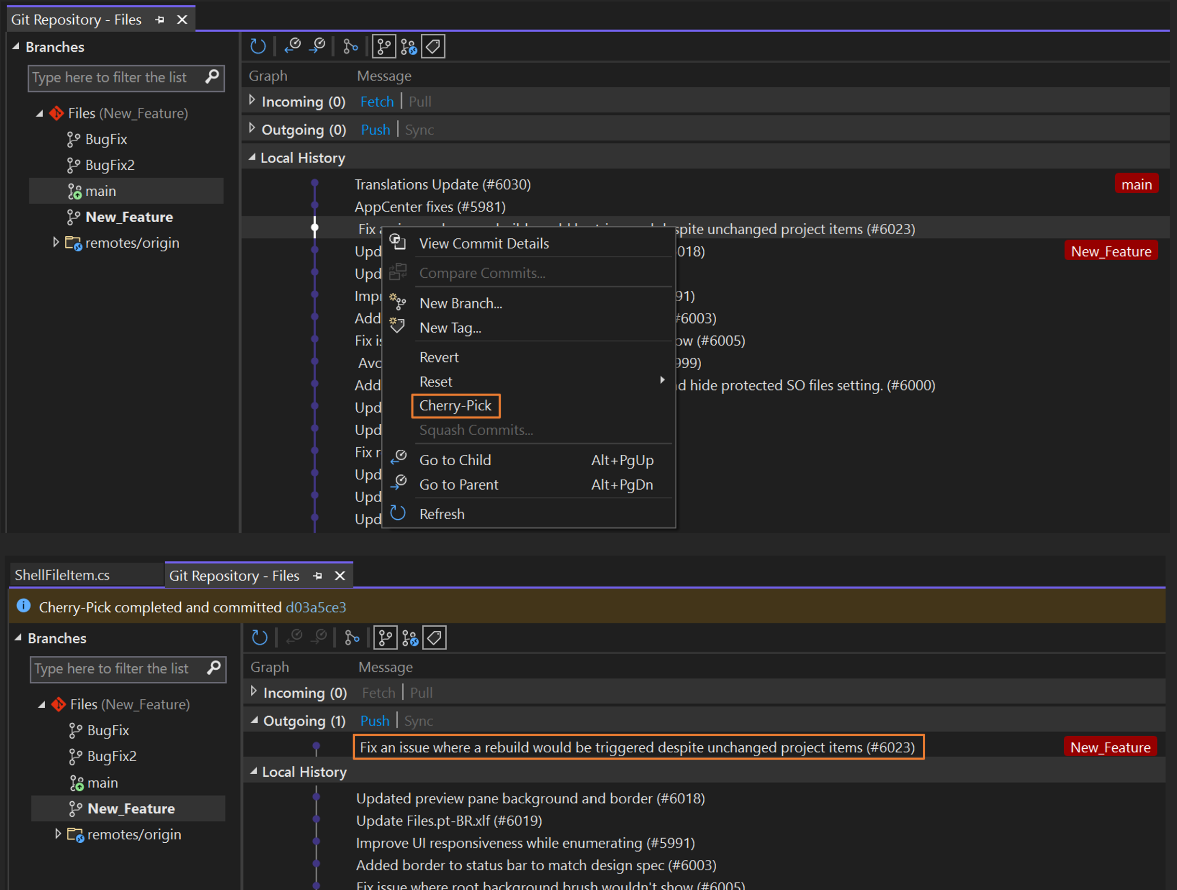Open the repository in browser icon
This screenshot has height=890, width=1177.
[x=350, y=46]
